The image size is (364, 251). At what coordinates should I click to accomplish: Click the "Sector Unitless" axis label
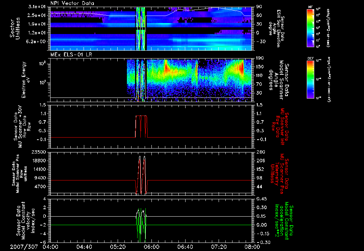coord(15,28)
